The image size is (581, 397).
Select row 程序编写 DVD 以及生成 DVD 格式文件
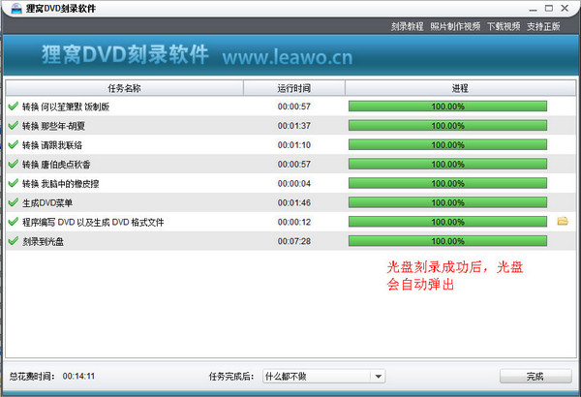click(x=290, y=222)
